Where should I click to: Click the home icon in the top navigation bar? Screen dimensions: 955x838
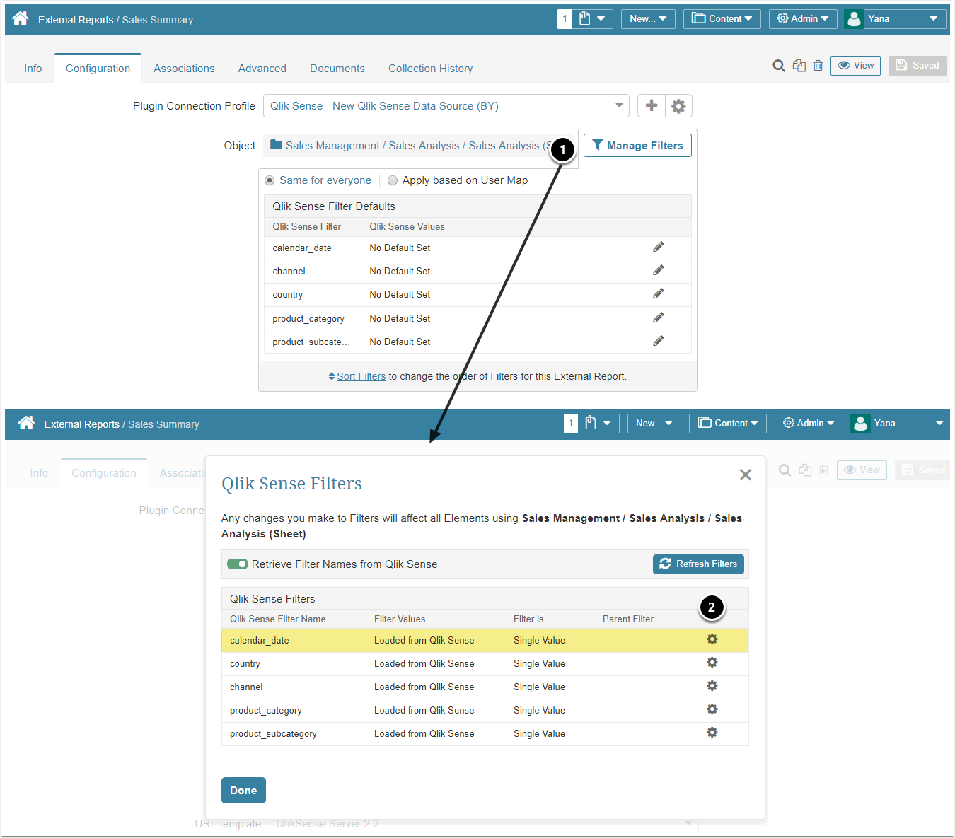(x=21, y=18)
